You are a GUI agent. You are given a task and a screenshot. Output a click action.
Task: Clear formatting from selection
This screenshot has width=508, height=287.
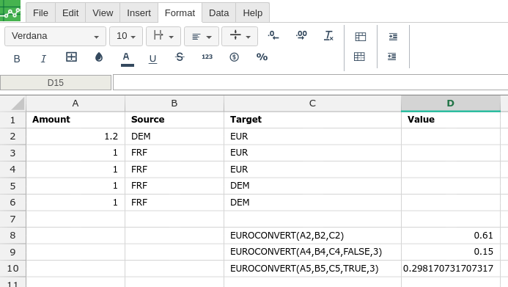[x=328, y=35]
